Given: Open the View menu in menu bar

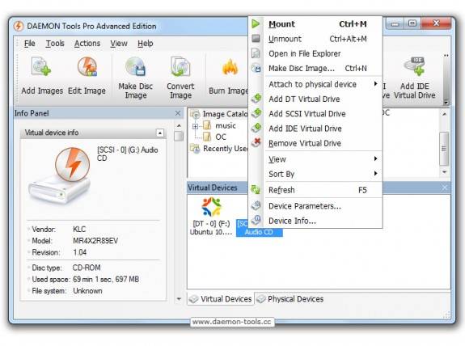Looking at the screenshot, I should click(119, 44).
